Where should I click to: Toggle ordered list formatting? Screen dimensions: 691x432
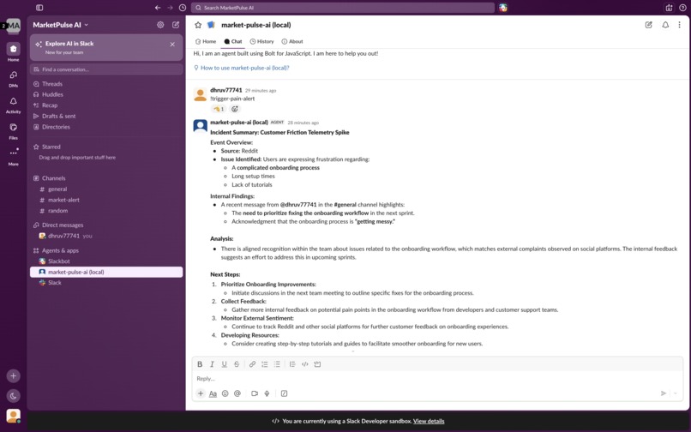point(264,364)
